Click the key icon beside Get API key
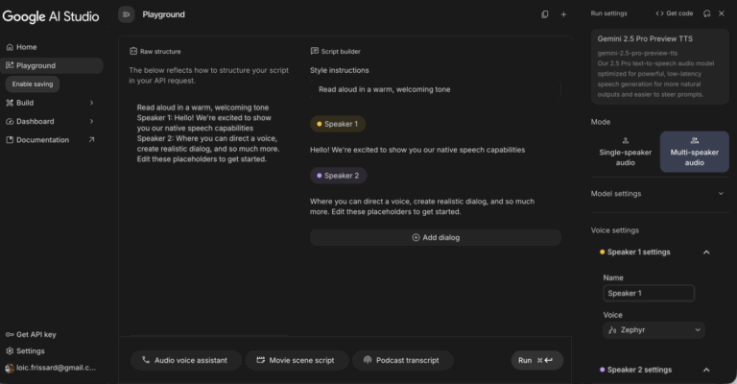This screenshot has width=737, height=384. click(10, 335)
